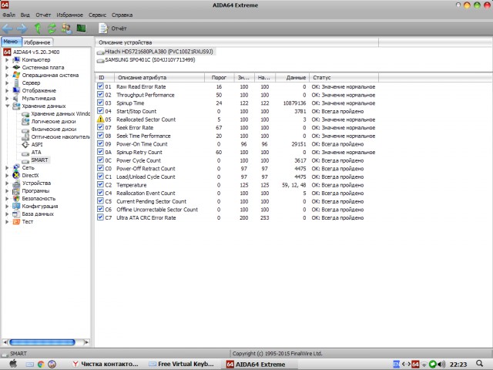Viewport: 493px width, 370px height.
Task: Expand the Сервер tree node
Action: click(7, 82)
